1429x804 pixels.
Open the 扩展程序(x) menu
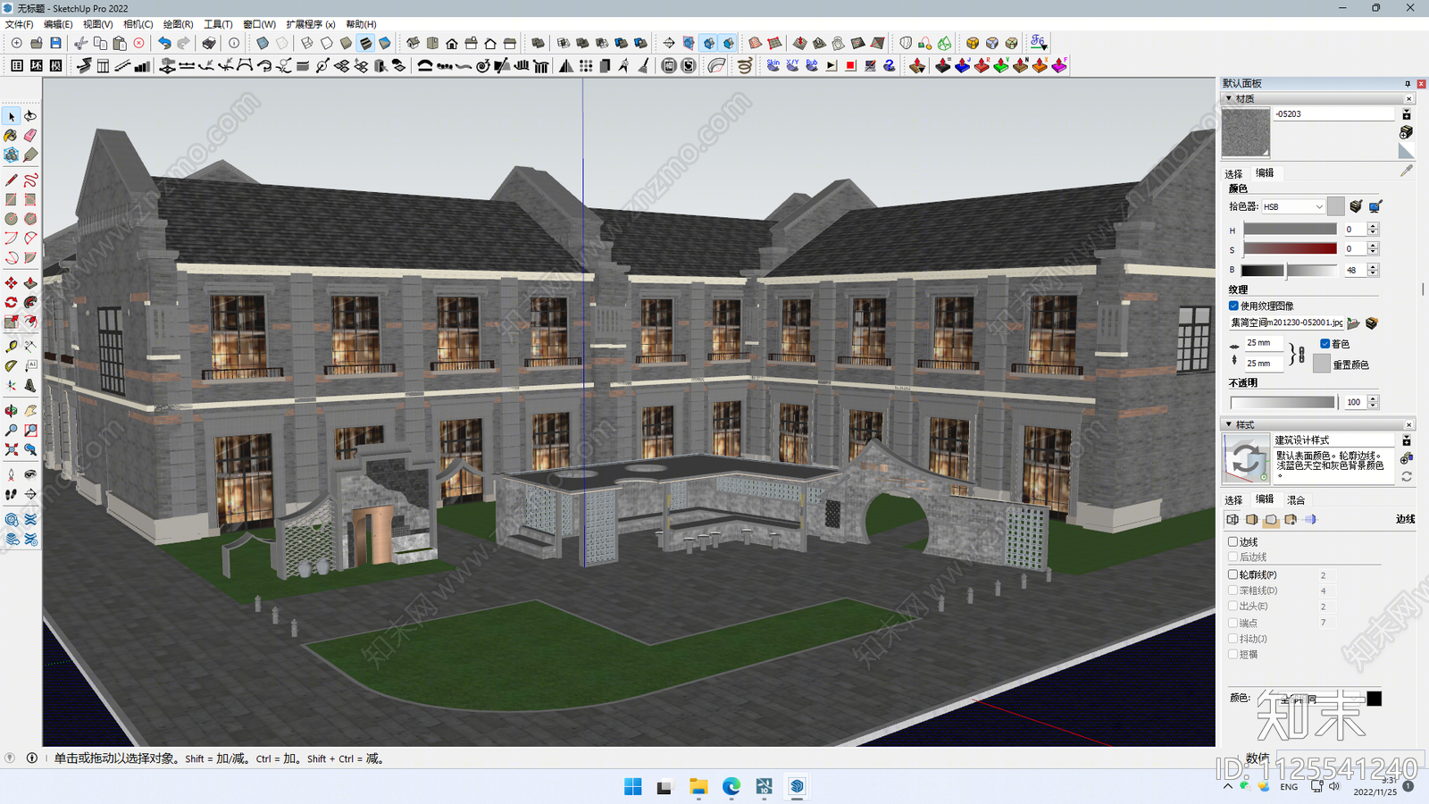click(x=310, y=24)
